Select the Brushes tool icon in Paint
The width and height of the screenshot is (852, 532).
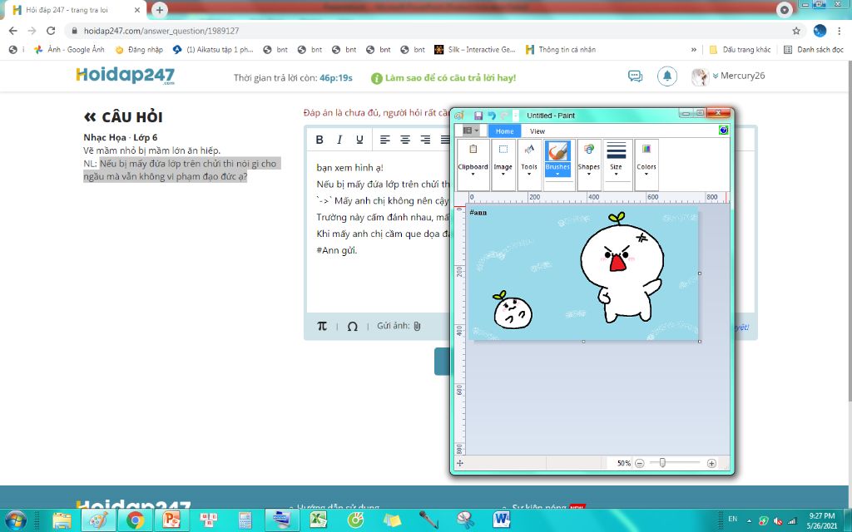click(x=558, y=151)
